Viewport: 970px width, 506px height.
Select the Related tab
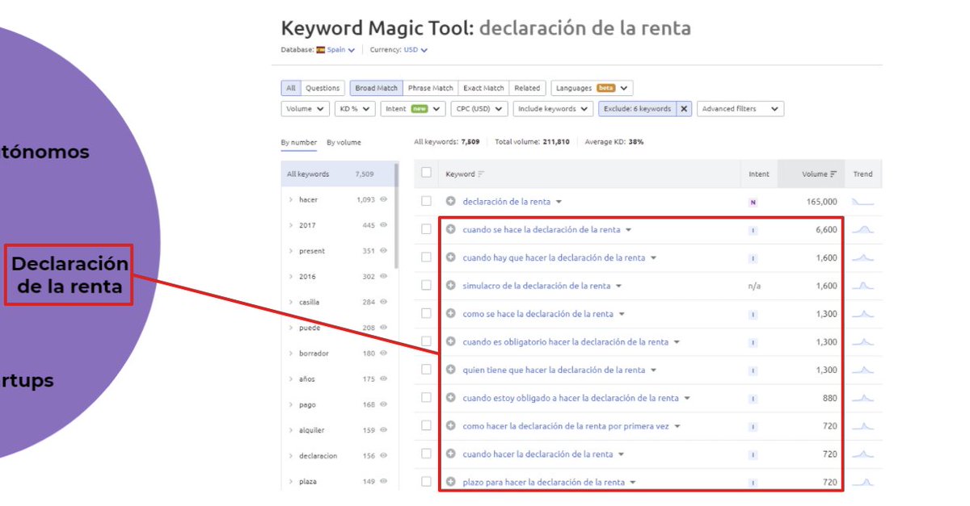pyautogui.click(x=527, y=88)
